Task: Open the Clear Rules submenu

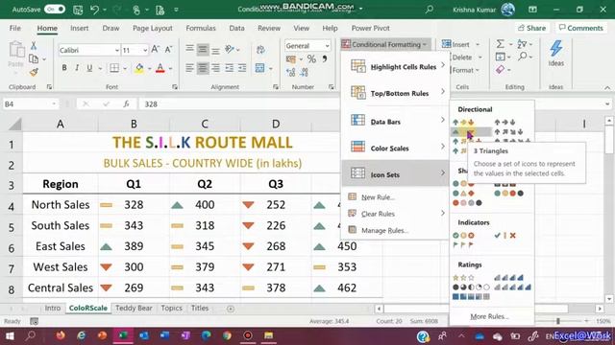Action: 395,214
